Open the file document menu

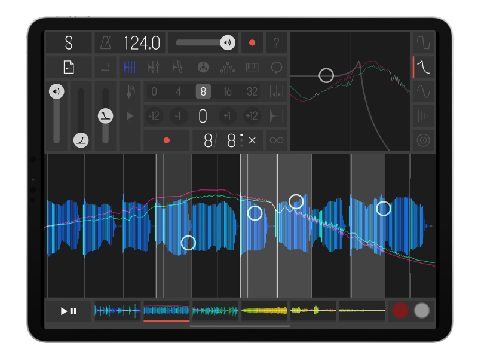68,68
